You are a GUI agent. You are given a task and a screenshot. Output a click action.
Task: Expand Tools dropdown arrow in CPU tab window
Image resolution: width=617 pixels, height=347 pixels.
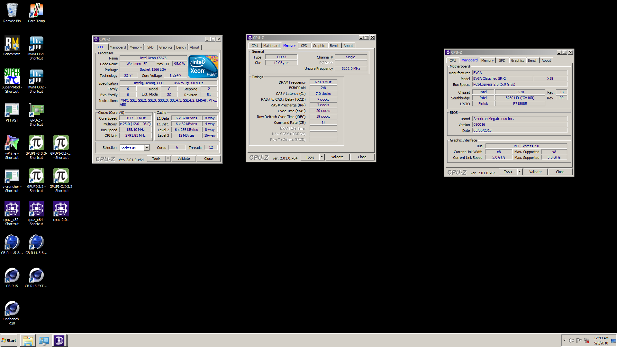(x=168, y=159)
